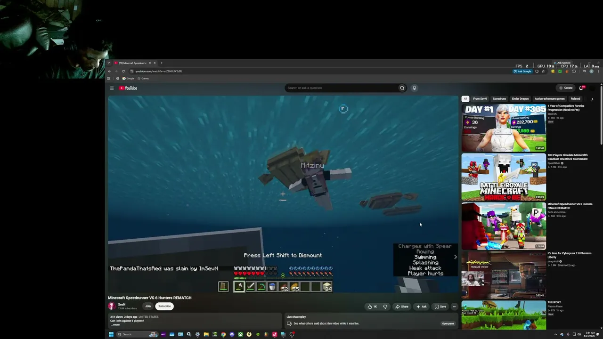Click the video title 'Minecraft Speedrunner VS 6 Hunters REMATCH'
The width and height of the screenshot is (603, 339).
pos(150,298)
